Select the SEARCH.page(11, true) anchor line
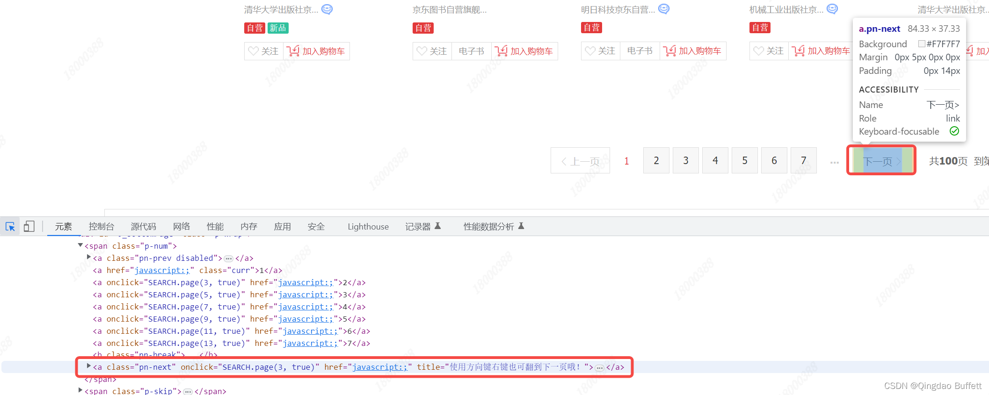 [x=232, y=331]
